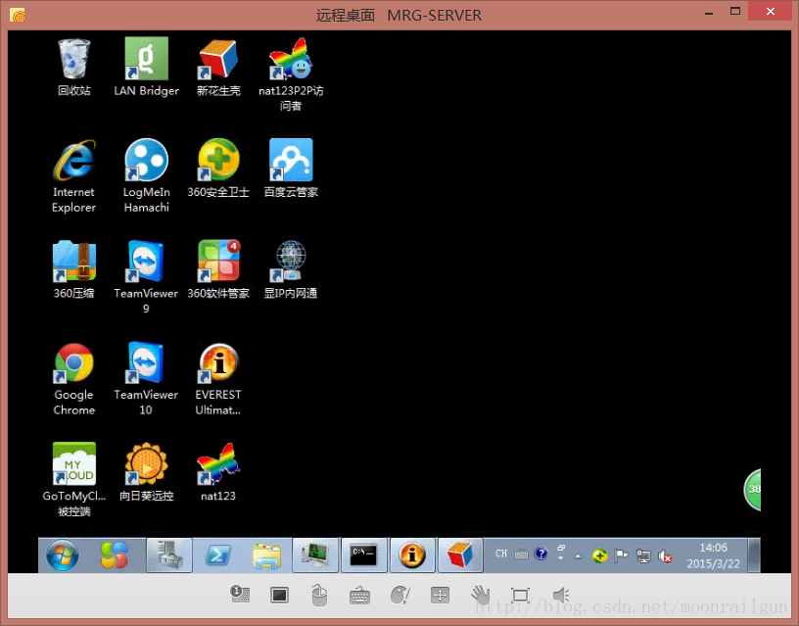
Task: Select the TeamViewer 10 shortcut
Action: pyautogui.click(x=146, y=379)
